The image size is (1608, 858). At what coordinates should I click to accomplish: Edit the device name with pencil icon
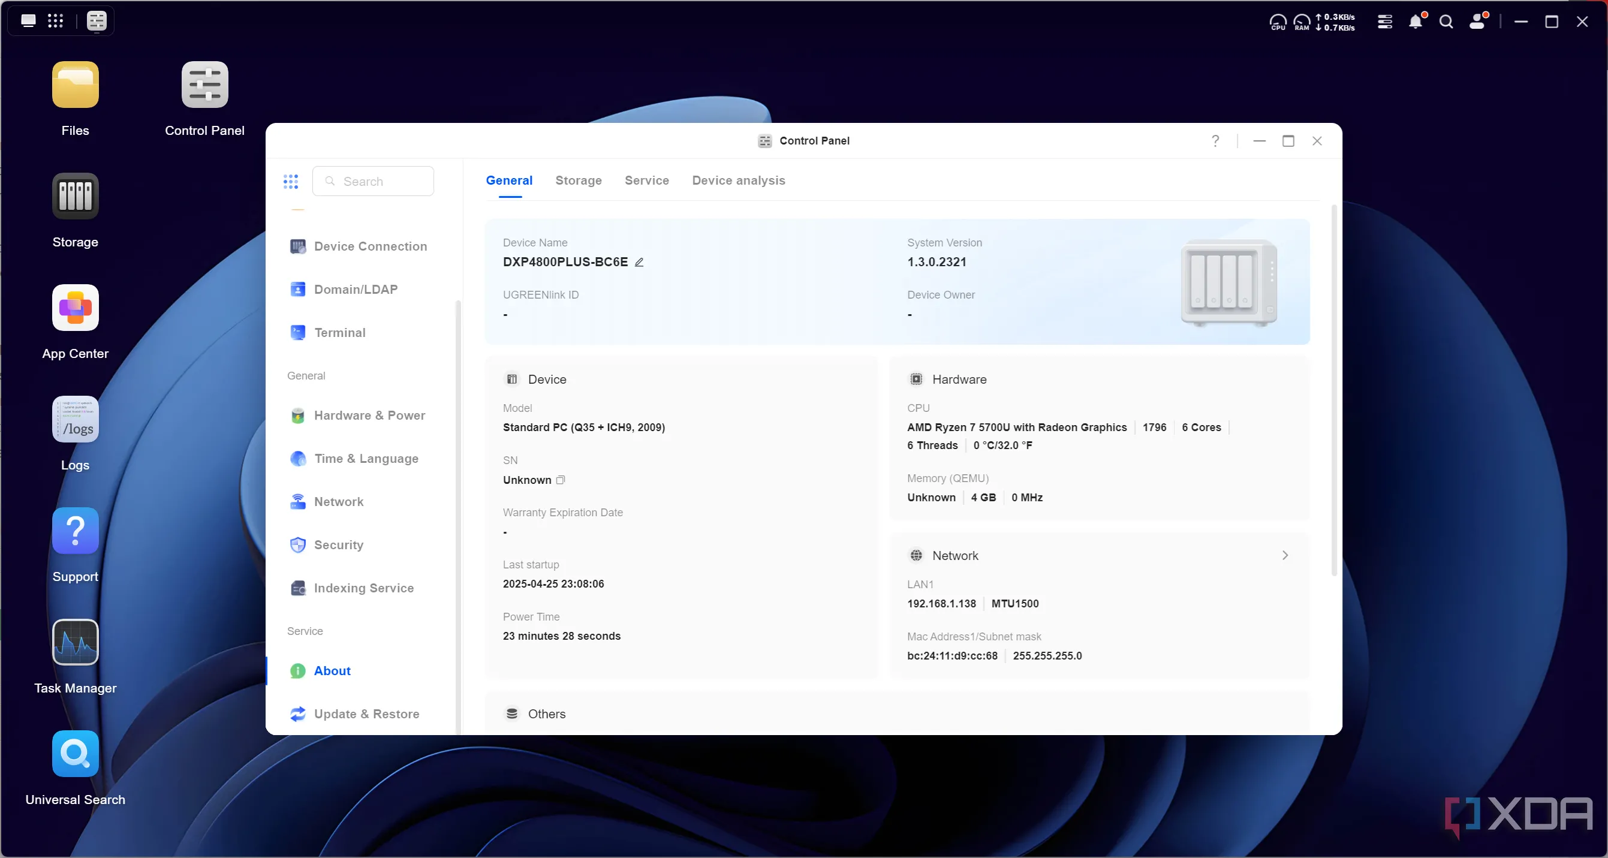point(639,262)
